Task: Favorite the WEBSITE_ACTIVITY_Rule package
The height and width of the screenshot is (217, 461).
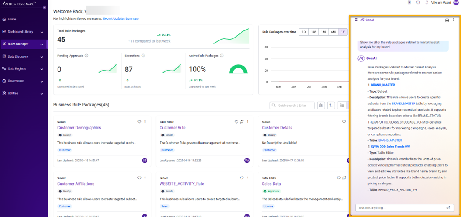Action: point(242,178)
